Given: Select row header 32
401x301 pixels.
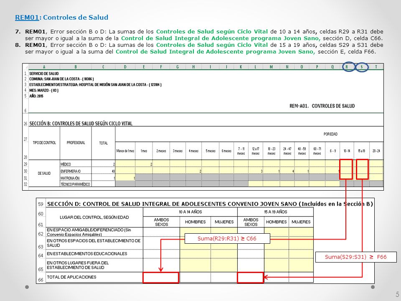Looking at the screenshot, I should (x=25, y=184).
